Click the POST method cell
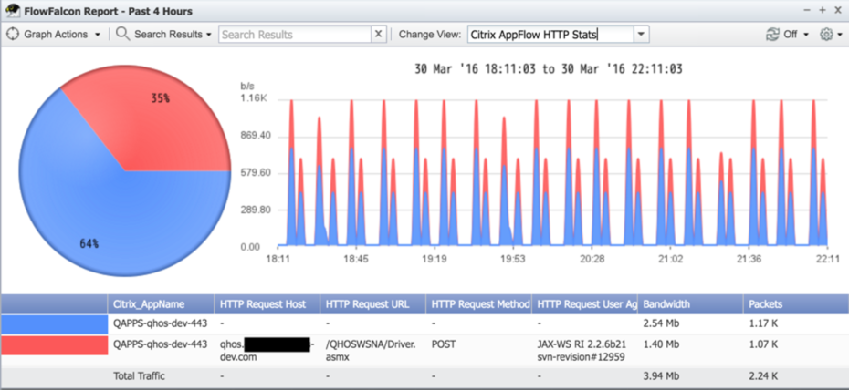 click(445, 344)
